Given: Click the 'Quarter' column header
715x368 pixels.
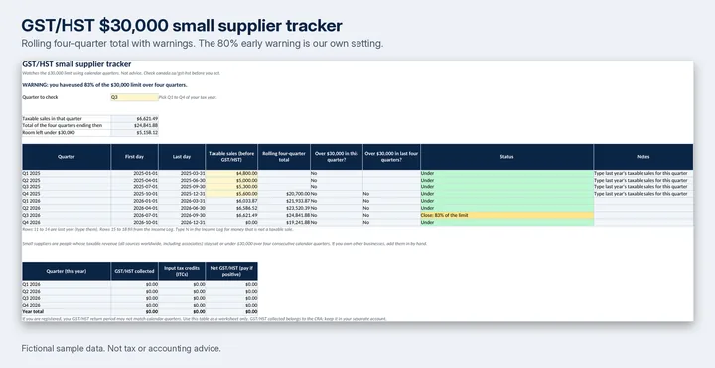Looking at the screenshot, I should 67,157.
